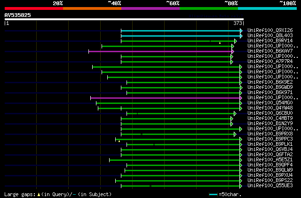This screenshot has height=198, width=301.
Task: Click the cyan 50char scale bar in the legend
Action: click(x=213, y=195)
